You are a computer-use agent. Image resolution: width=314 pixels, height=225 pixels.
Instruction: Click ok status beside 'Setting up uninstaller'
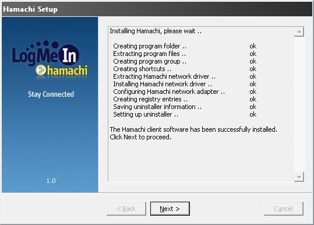click(x=253, y=114)
